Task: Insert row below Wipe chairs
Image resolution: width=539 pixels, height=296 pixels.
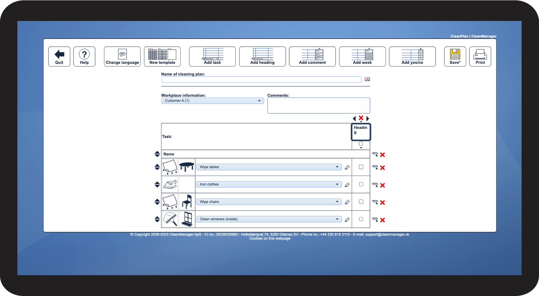Action: coord(375,202)
